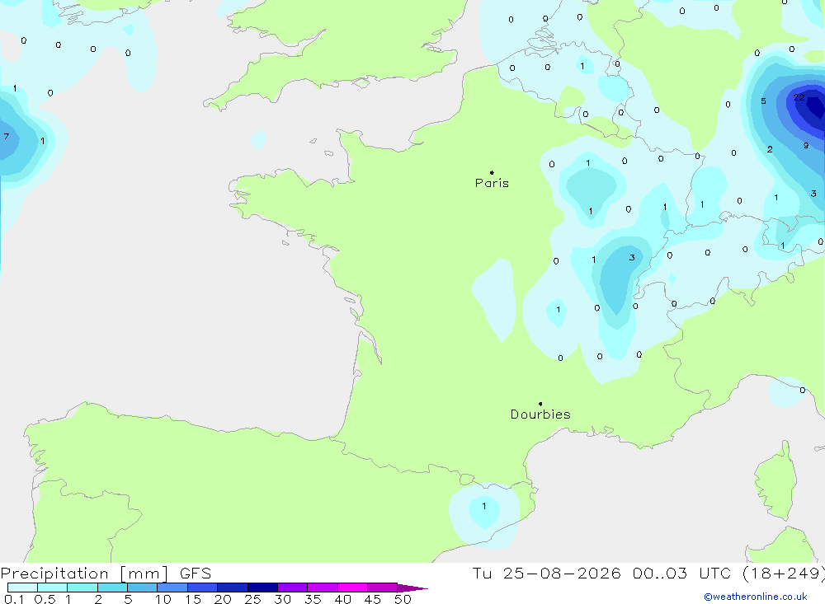This screenshot has width=825, height=604.
Task: Pick the 25–30 mm dark navy swatch
Action: 262,588
